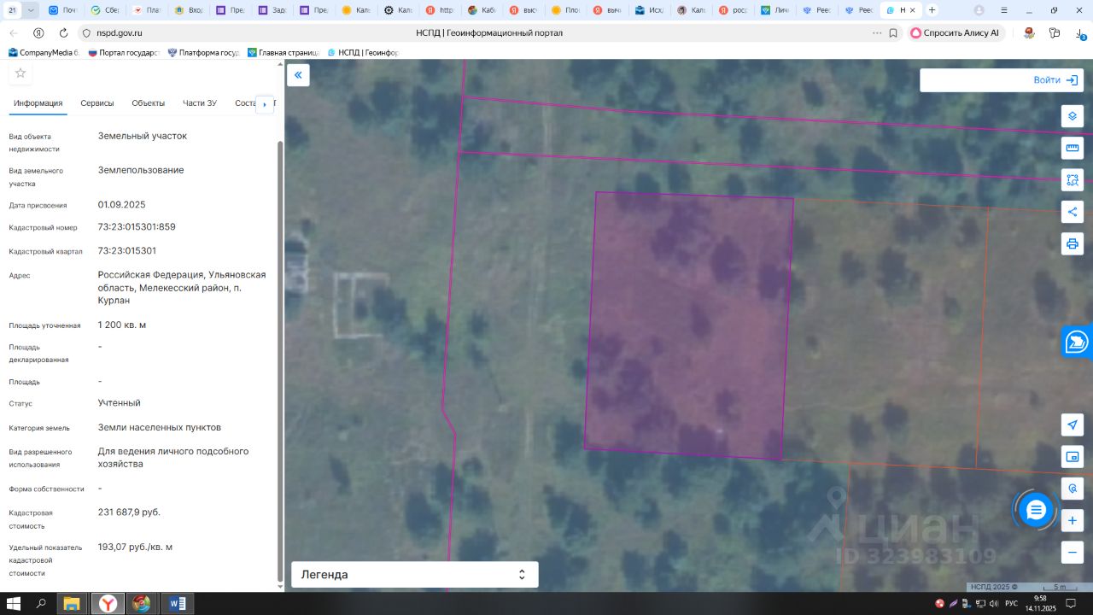Center map on my location arrow
Viewport: 1093px width, 615px height.
tap(1073, 425)
